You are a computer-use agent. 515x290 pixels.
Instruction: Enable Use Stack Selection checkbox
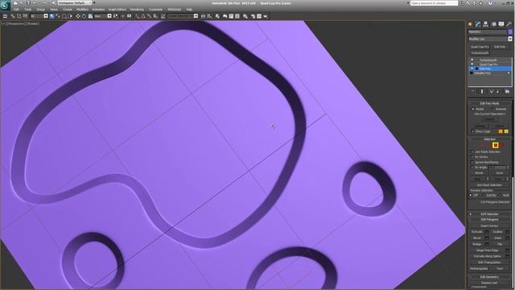click(472, 151)
